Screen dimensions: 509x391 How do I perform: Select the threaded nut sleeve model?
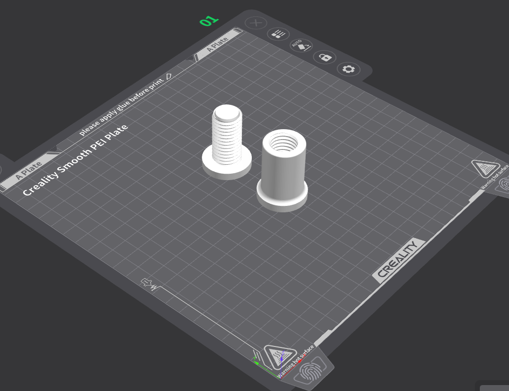point(282,170)
